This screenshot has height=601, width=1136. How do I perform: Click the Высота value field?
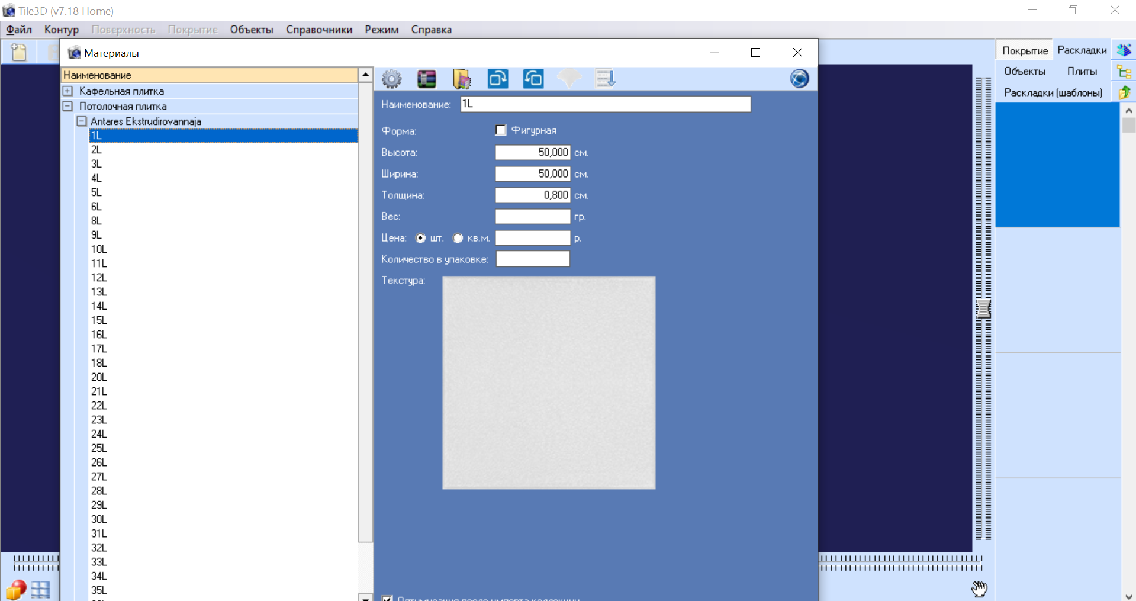coord(533,153)
